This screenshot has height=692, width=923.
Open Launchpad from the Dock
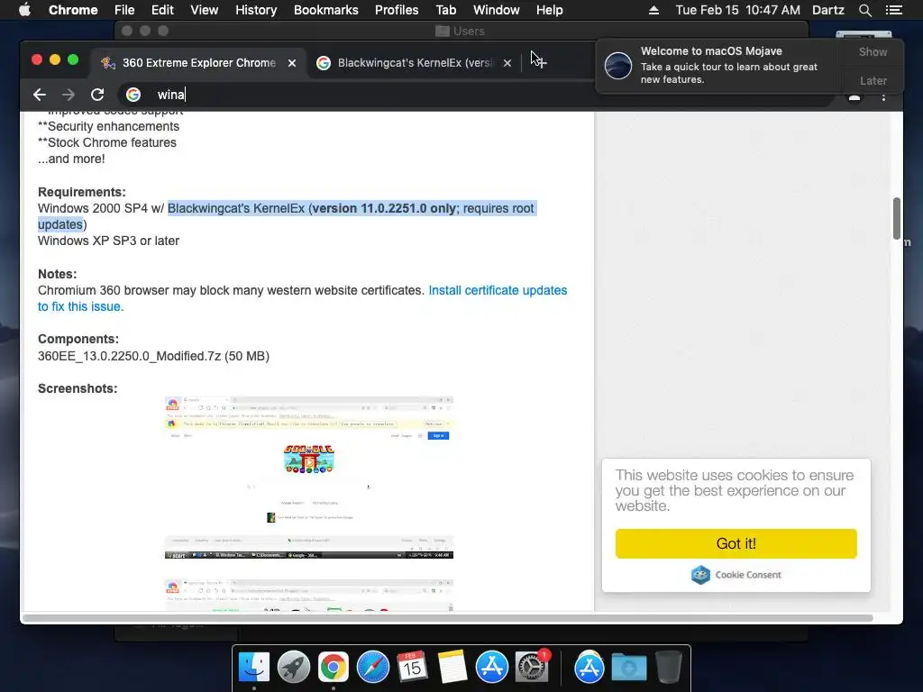coord(294,668)
